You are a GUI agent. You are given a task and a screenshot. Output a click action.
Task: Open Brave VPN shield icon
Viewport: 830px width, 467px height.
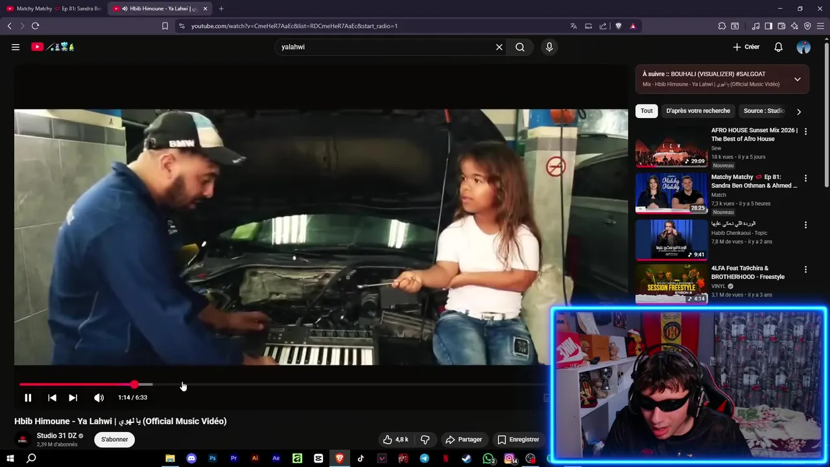[807, 26]
